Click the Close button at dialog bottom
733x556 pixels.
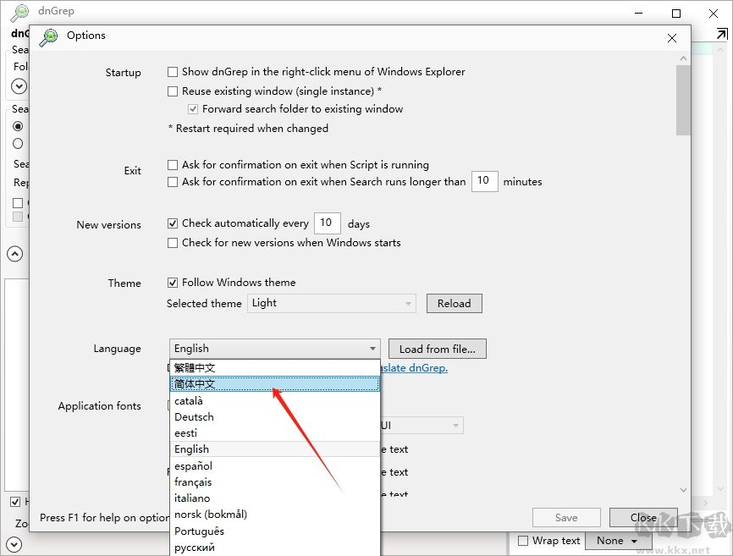pos(642,517)
